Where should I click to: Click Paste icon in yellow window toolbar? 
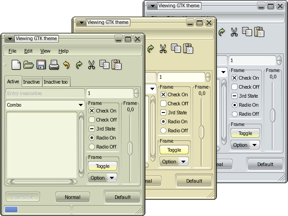click(188, 48)
